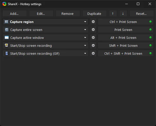156x126 pixels.
Task: Click the Capture entire screen row icon
Action: click(x=7, y=30)
